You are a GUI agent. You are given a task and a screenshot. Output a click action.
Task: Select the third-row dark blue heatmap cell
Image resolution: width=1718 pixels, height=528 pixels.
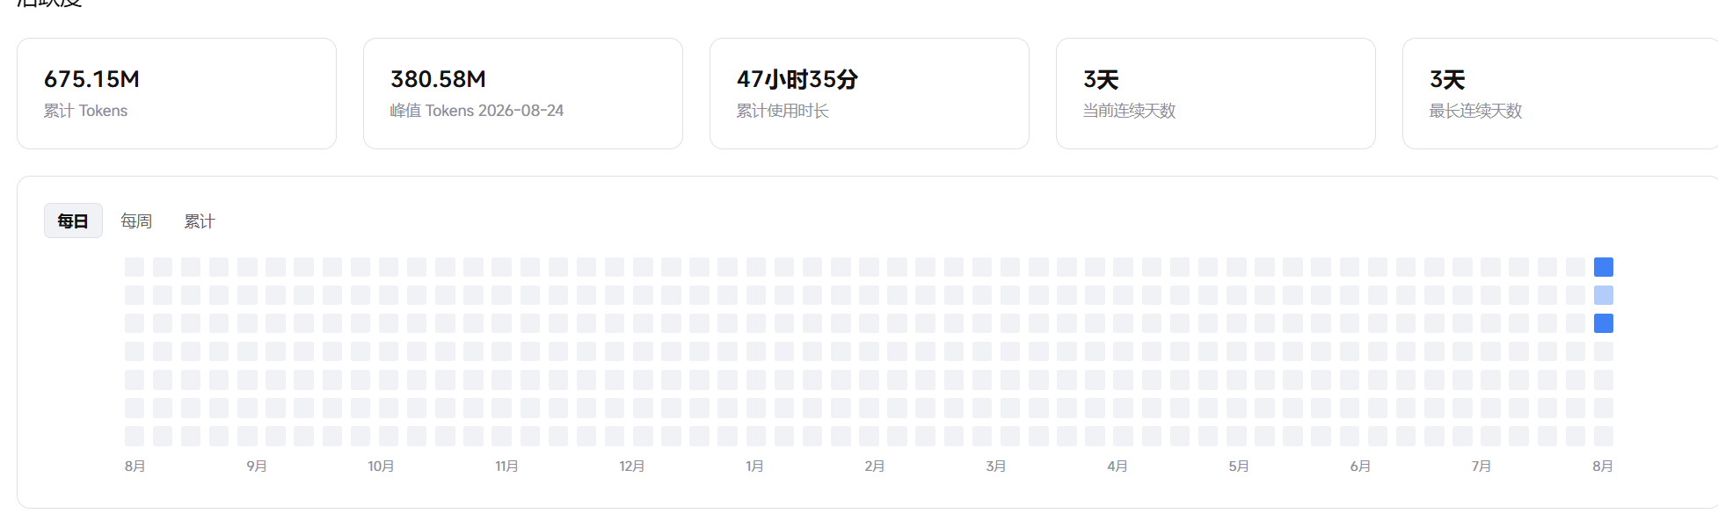[1604, 323]
